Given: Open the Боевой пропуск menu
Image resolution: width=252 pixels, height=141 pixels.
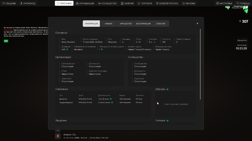Looking at the screenshot, I should click(167, 4).
